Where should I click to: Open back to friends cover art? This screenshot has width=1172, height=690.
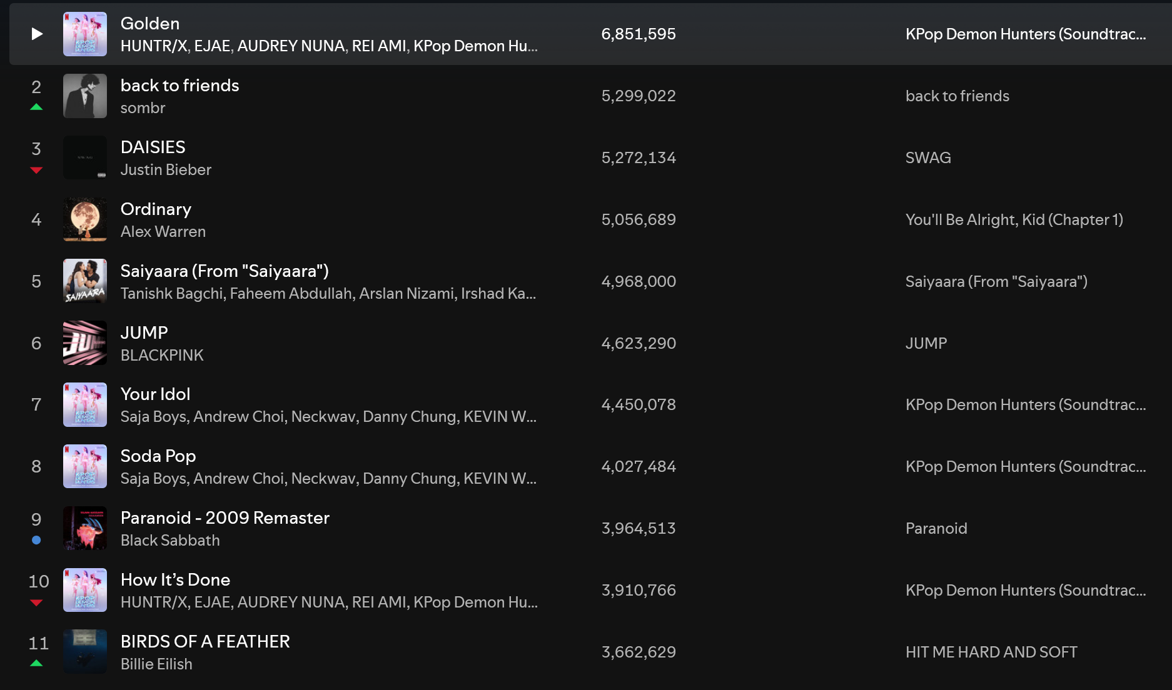[x=85, y=96]
